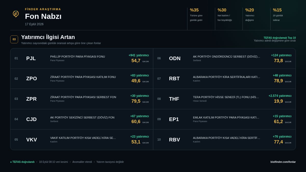Select the PJL fund ticker
The height and width of the screenshot is (172, 306).
click(31, 58)
